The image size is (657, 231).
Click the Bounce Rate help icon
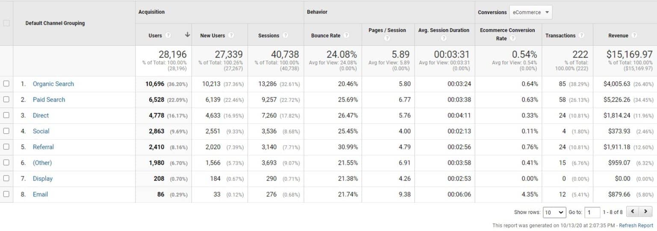click(346, 35)
